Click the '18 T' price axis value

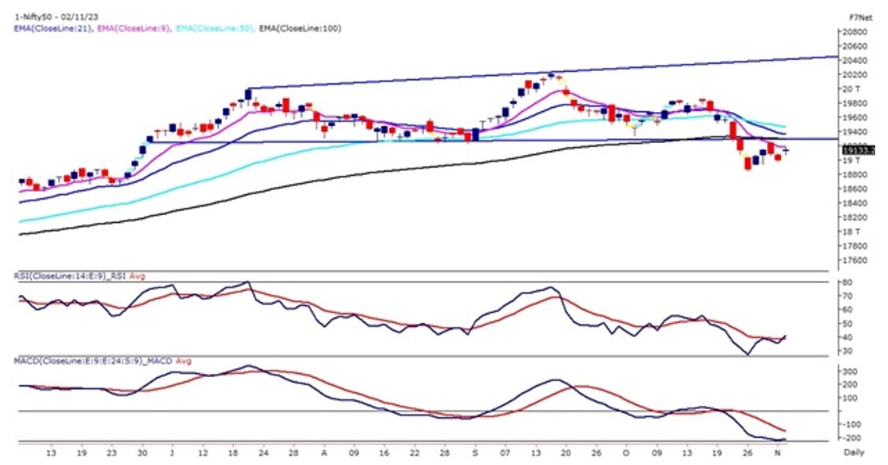tap(851, 232)
